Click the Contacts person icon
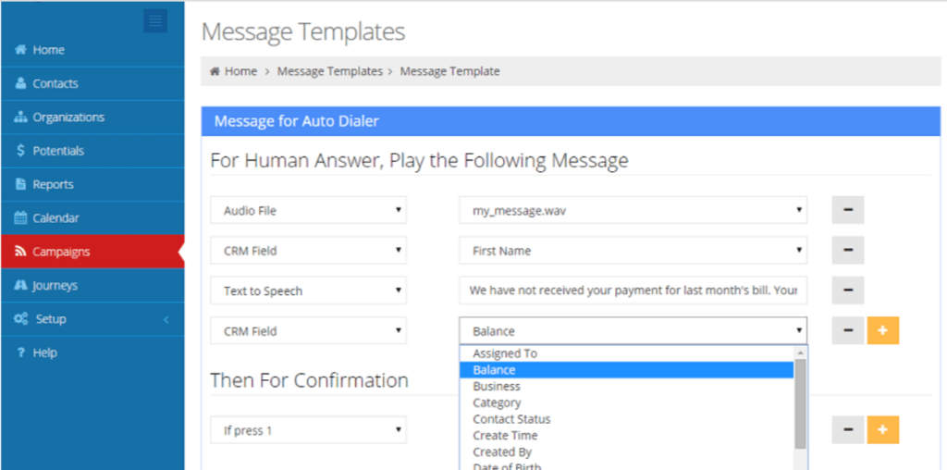 20,83
